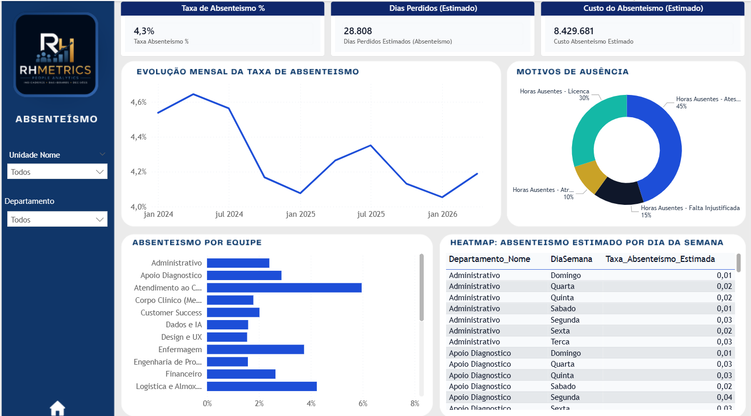
Task: Click the Corpo Clinico (Me... label
Action: point(169,300)
